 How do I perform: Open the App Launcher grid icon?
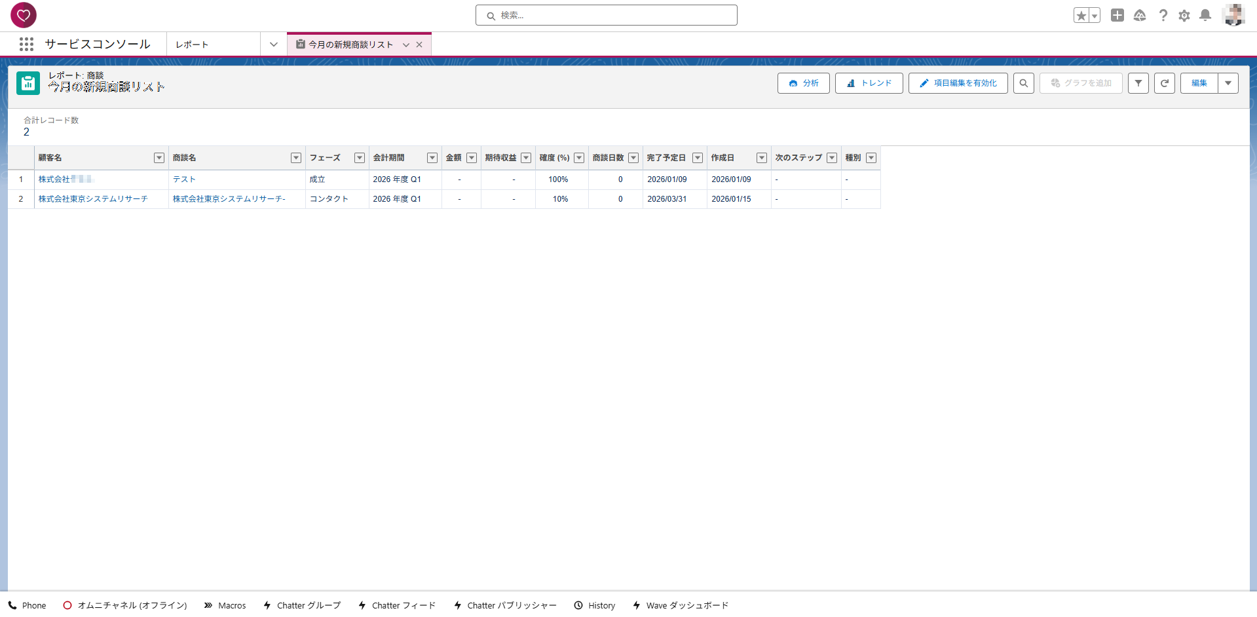pyautogui.click(x=26, y=44)
